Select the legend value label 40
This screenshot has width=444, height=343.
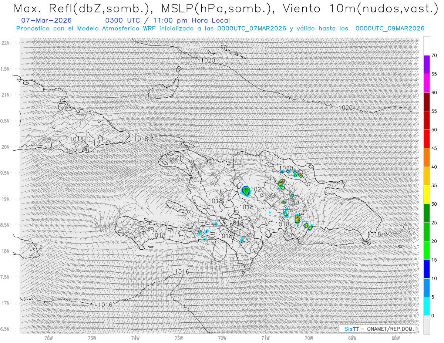point(434,167)
